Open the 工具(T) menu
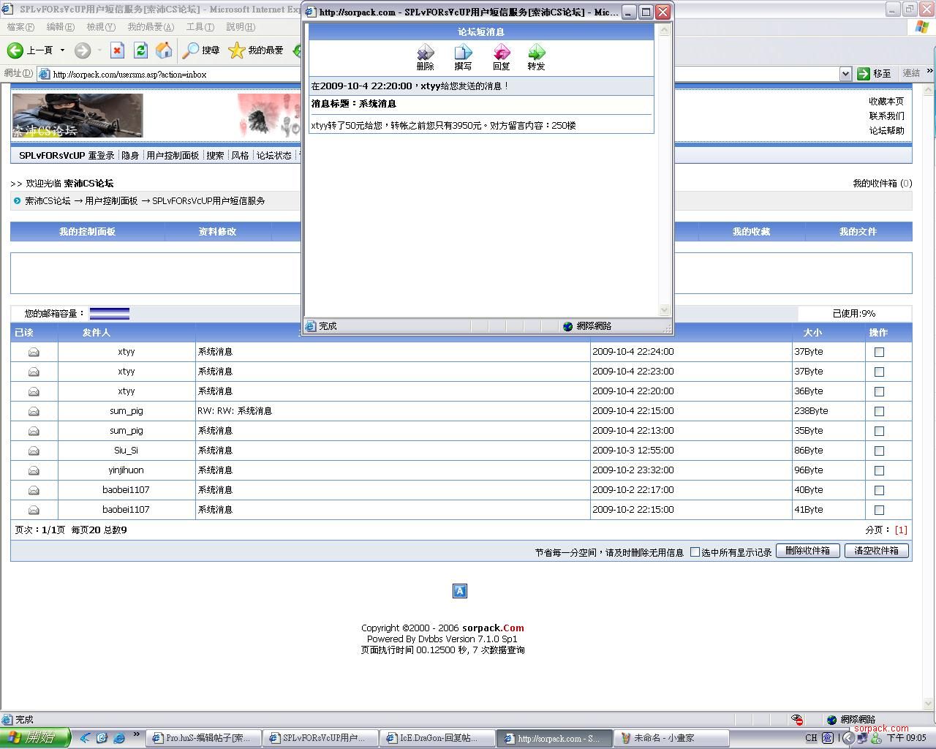Image resolution: width=936 pixels, height=749 pixels. (x=199, y=27)
